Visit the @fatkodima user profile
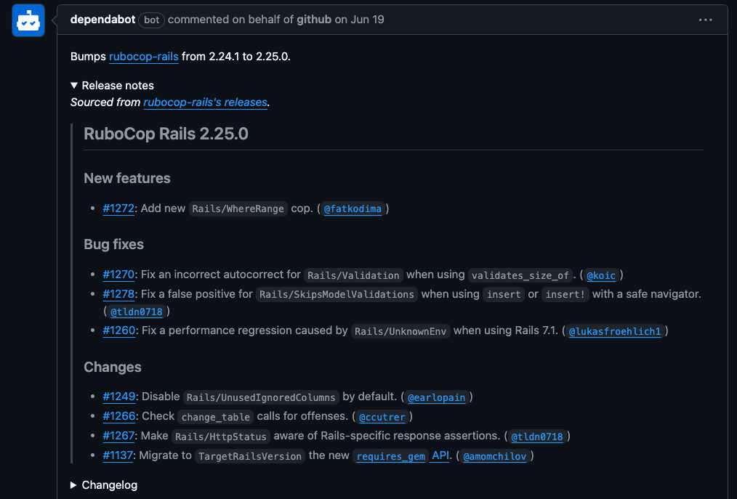 pos(353,208)
